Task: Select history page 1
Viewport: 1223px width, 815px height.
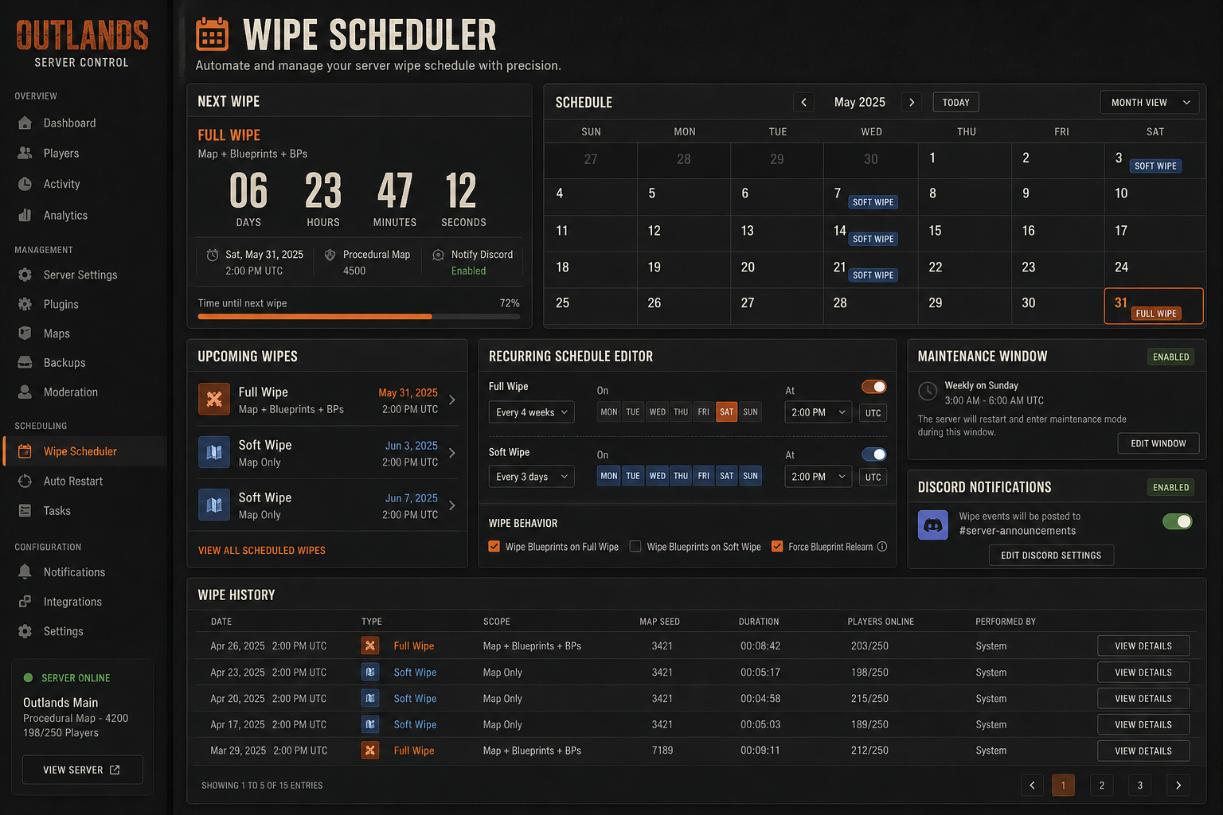Action: 1063,786
